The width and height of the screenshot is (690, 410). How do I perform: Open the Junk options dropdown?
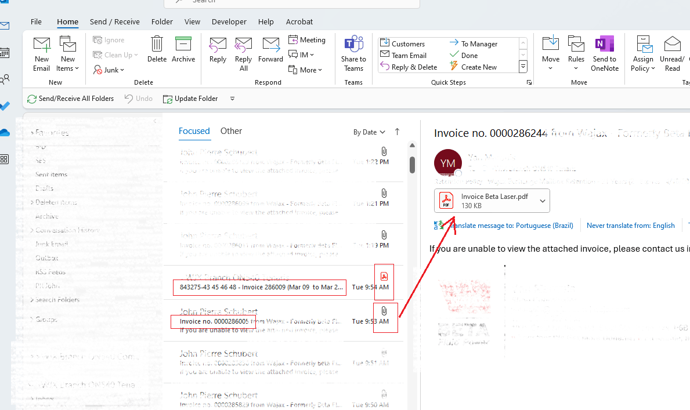click(x=109, y=70)
